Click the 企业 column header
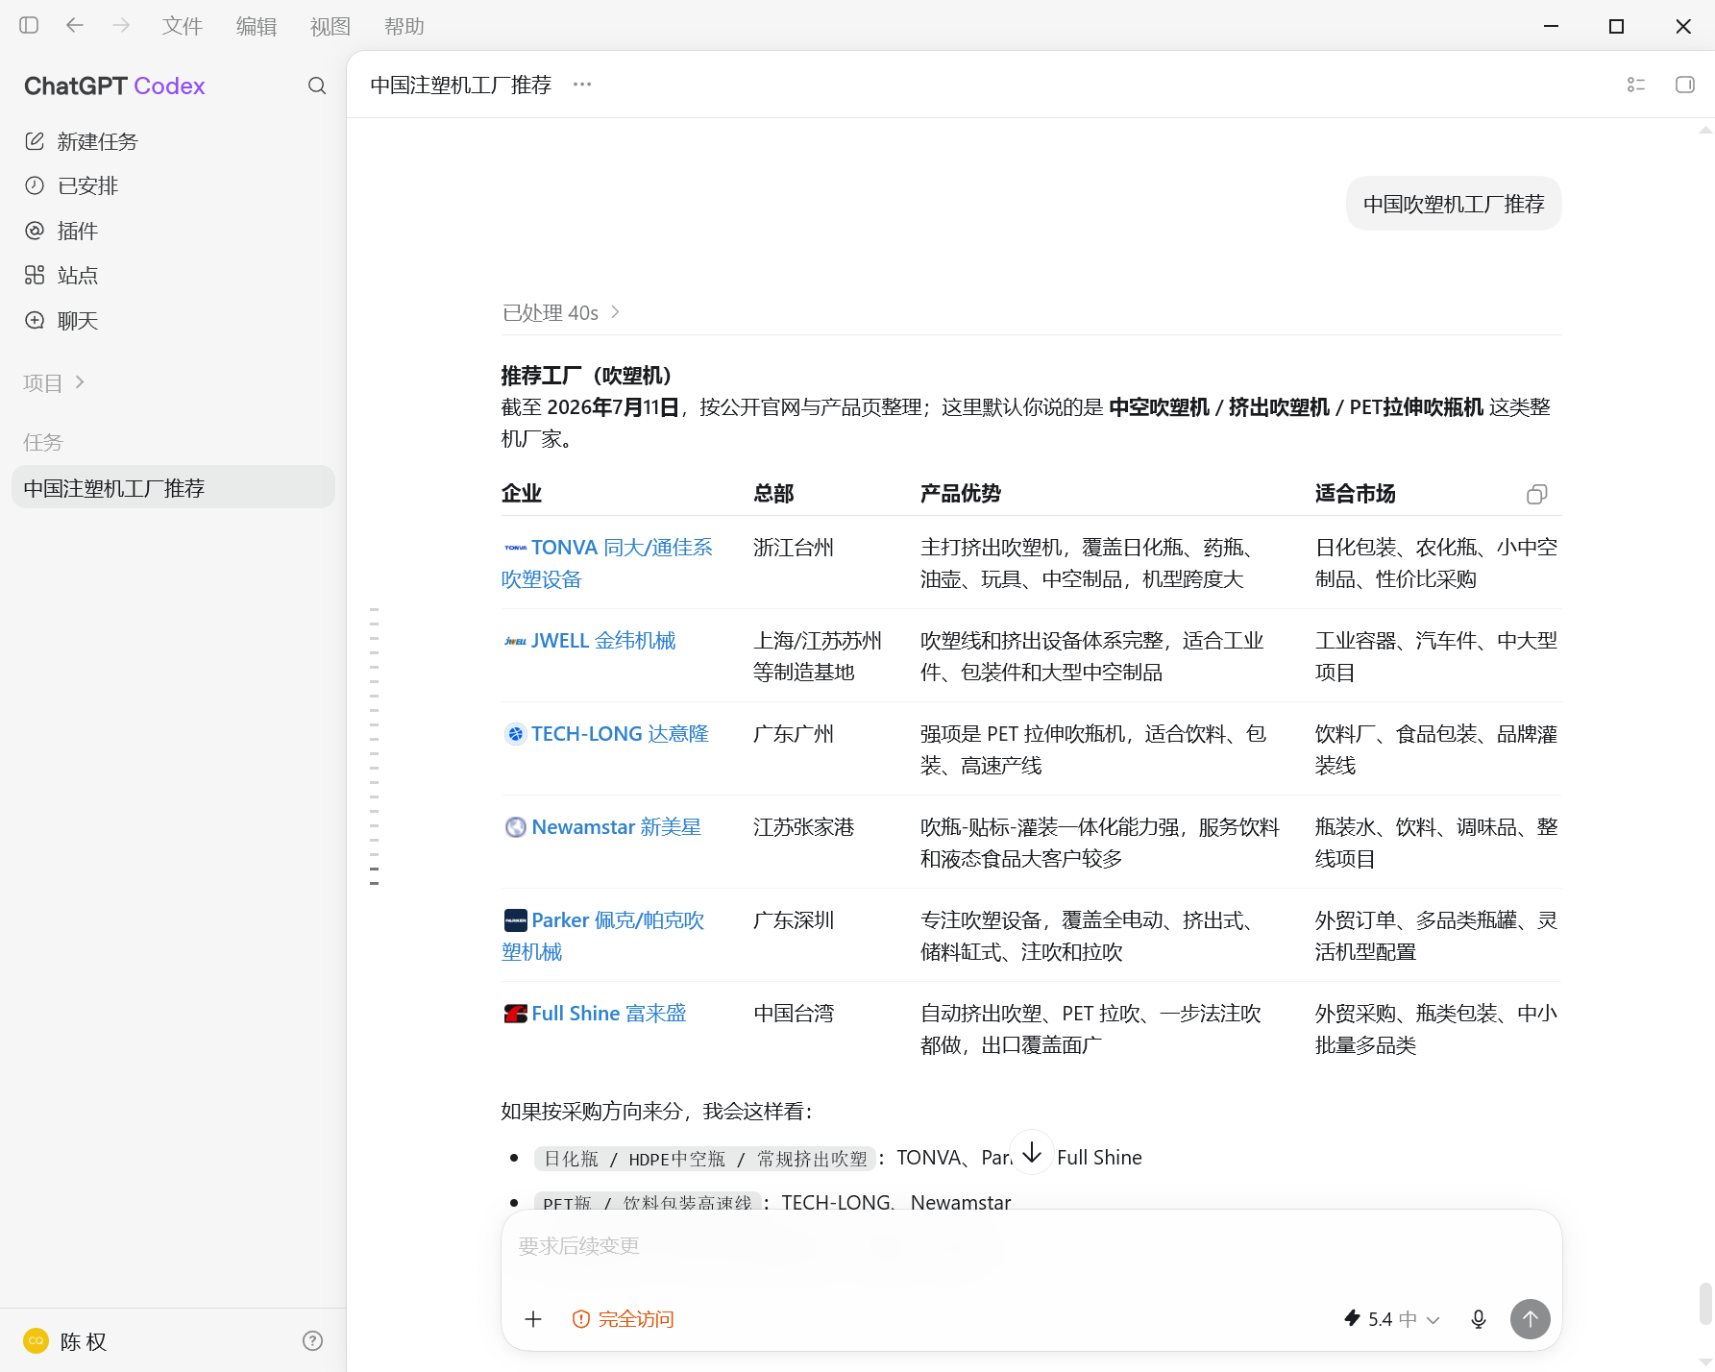 (x=522, y=494)
